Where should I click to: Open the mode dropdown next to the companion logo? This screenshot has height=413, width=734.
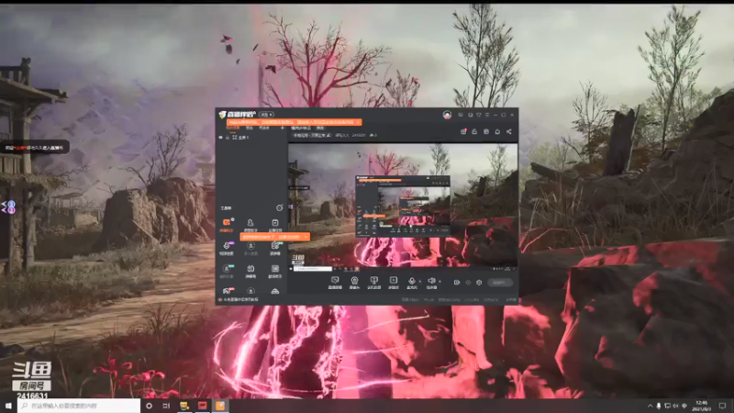point(267,115)
